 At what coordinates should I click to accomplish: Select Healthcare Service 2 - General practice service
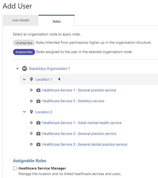point(79,134)
